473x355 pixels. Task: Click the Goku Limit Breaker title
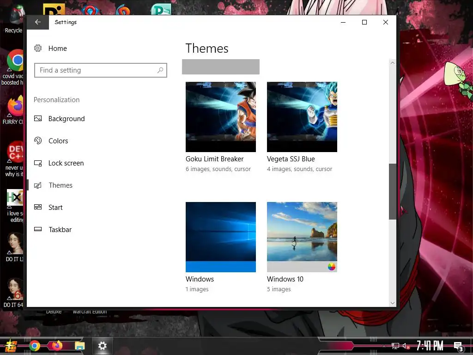(214, 159)
